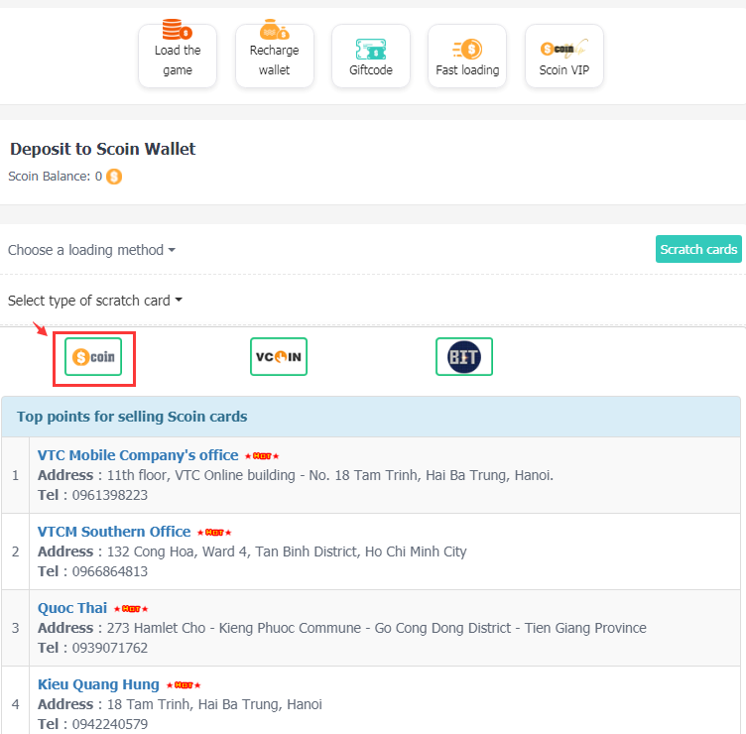Click the HOT badge next to VTCM Southern Office
The height and width of the screenshot is (734, 746).
(x=214, y=533)
